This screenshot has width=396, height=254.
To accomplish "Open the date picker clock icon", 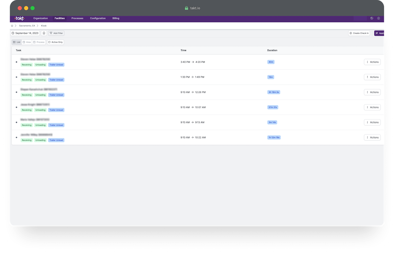I will [x=13, y=33].
